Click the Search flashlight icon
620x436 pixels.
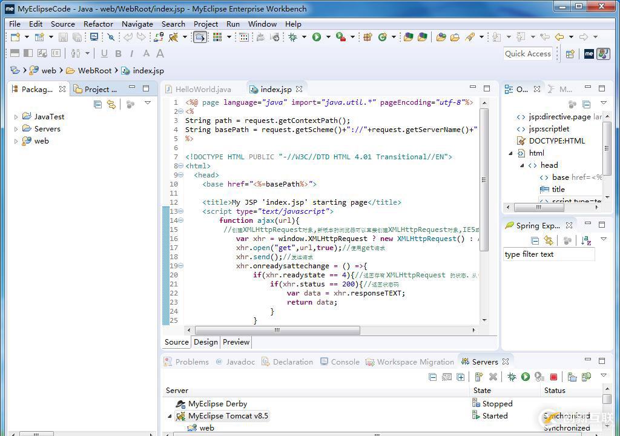coord(469,37)
